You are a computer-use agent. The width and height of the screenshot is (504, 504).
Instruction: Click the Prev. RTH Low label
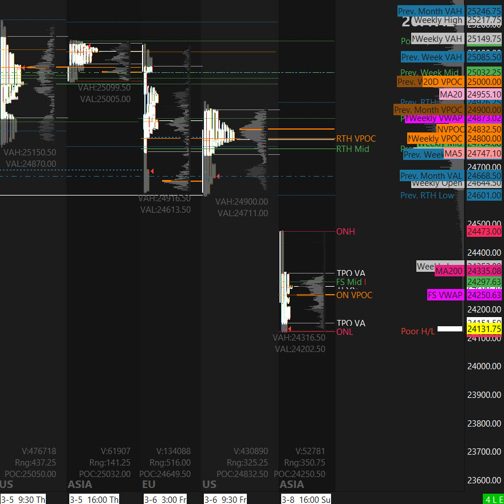coord(427,196)
